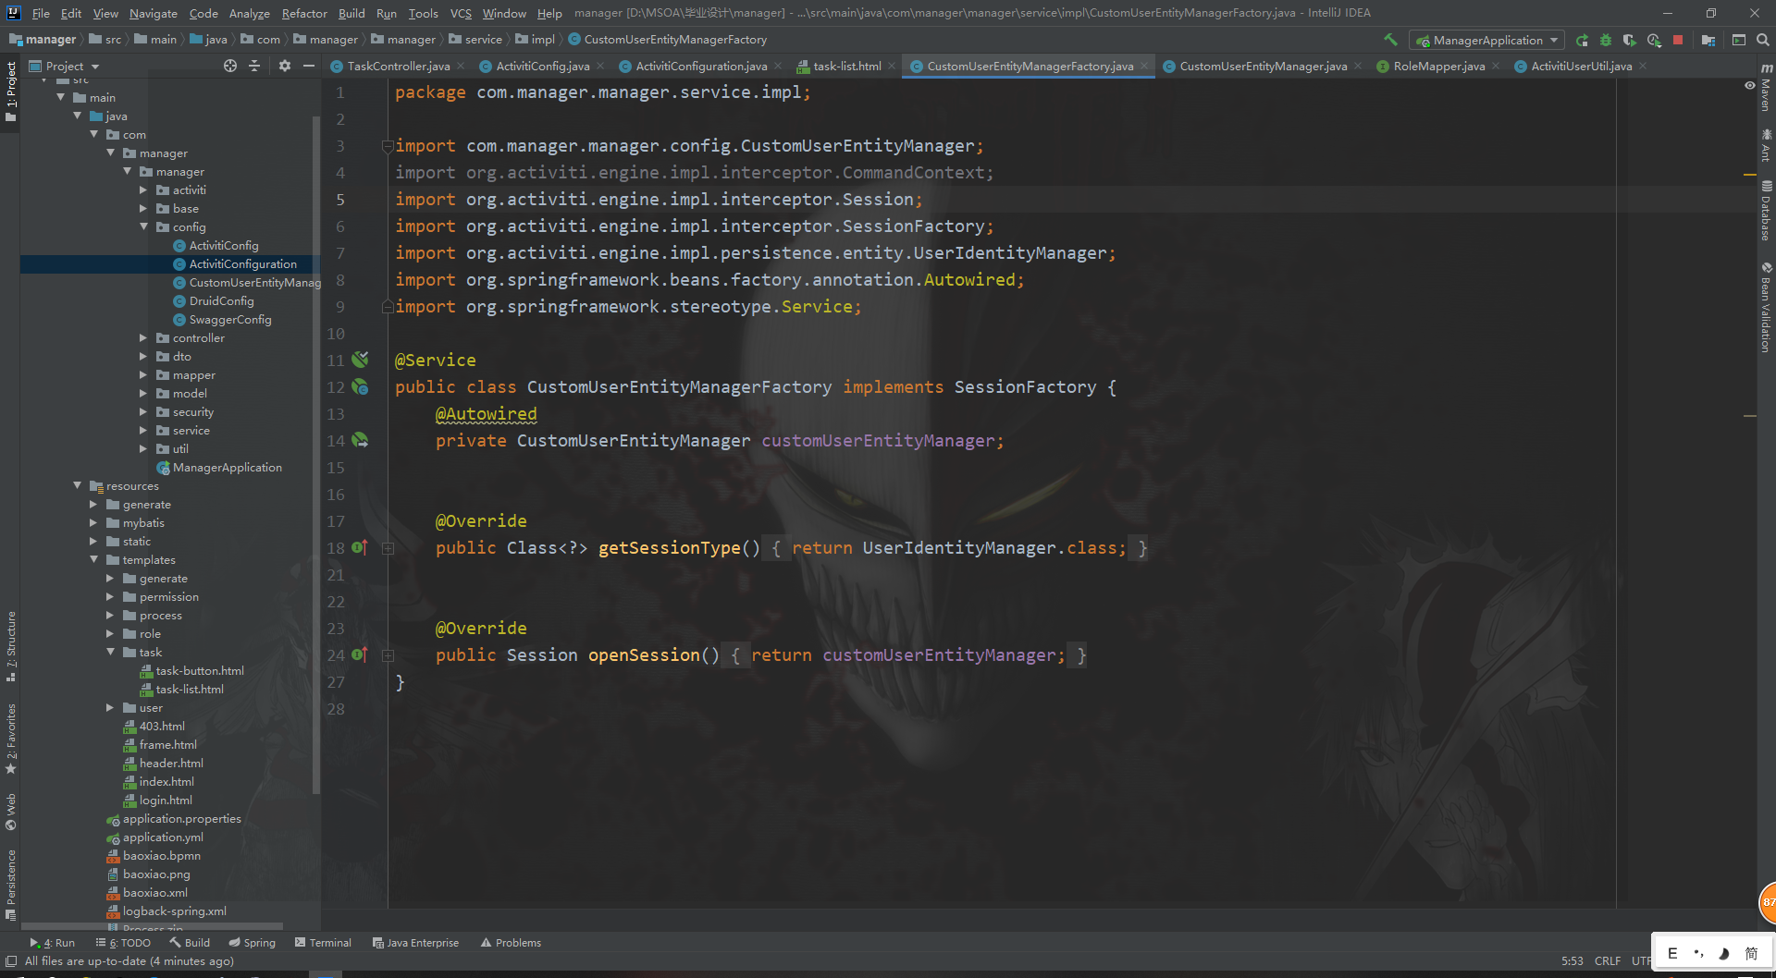This screenshot has width=1776, height=978.
Task: Unfold the getSessionType method on line 18
Action: (388, 548)
